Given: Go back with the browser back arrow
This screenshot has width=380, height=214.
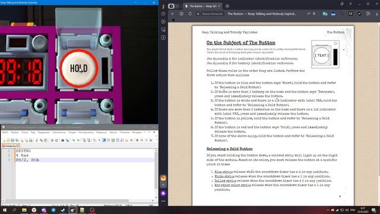Looking at the screenshot, I should pyautogui.click(x=173, y=14).
